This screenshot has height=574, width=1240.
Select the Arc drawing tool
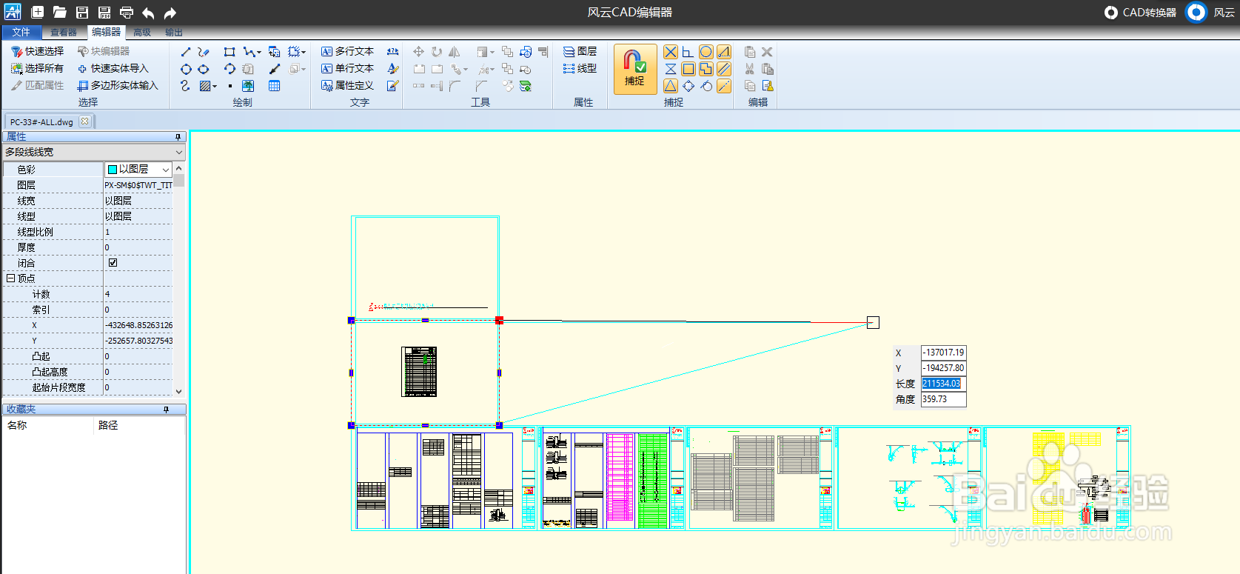tap(229, 69)
